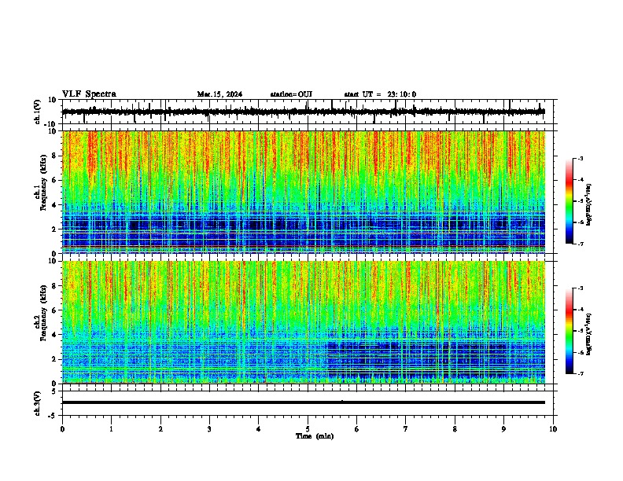
Task: Click the ch.1 color bar unit label
Action: [589, 205]
